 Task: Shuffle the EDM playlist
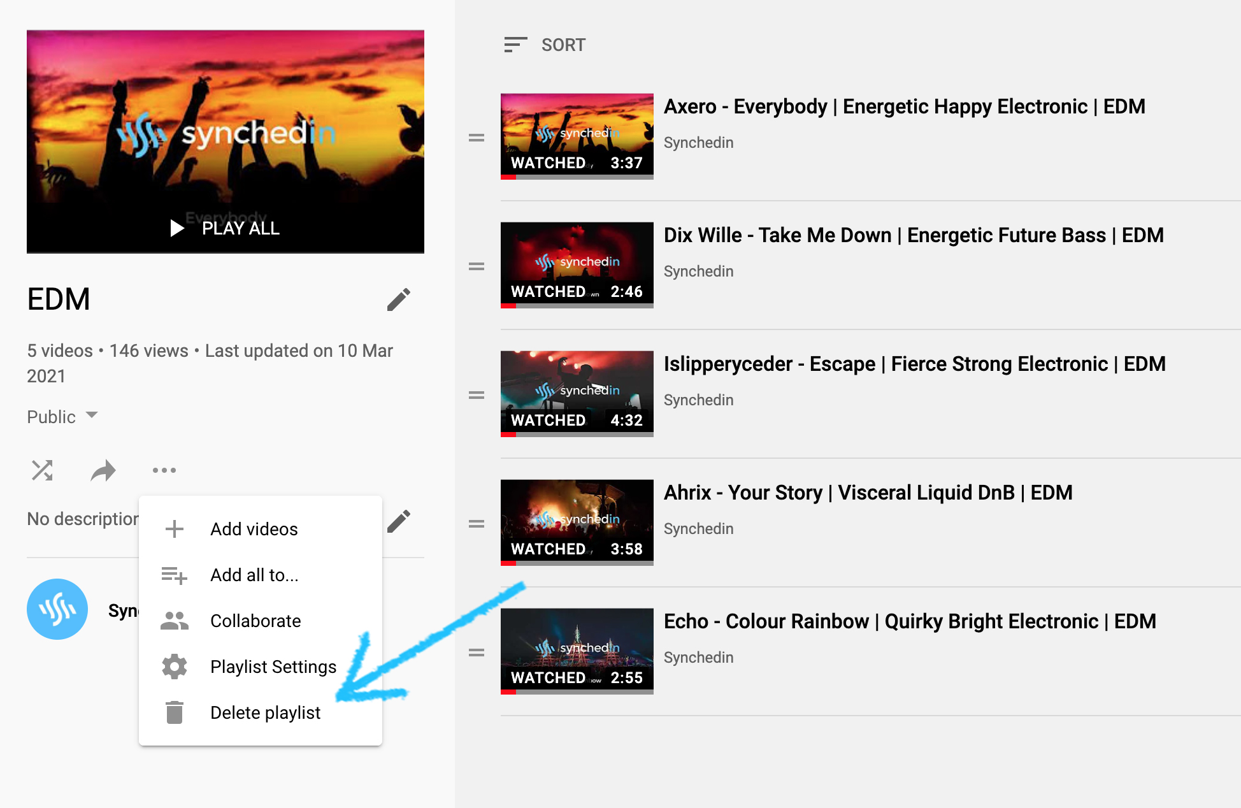(42, 470)
